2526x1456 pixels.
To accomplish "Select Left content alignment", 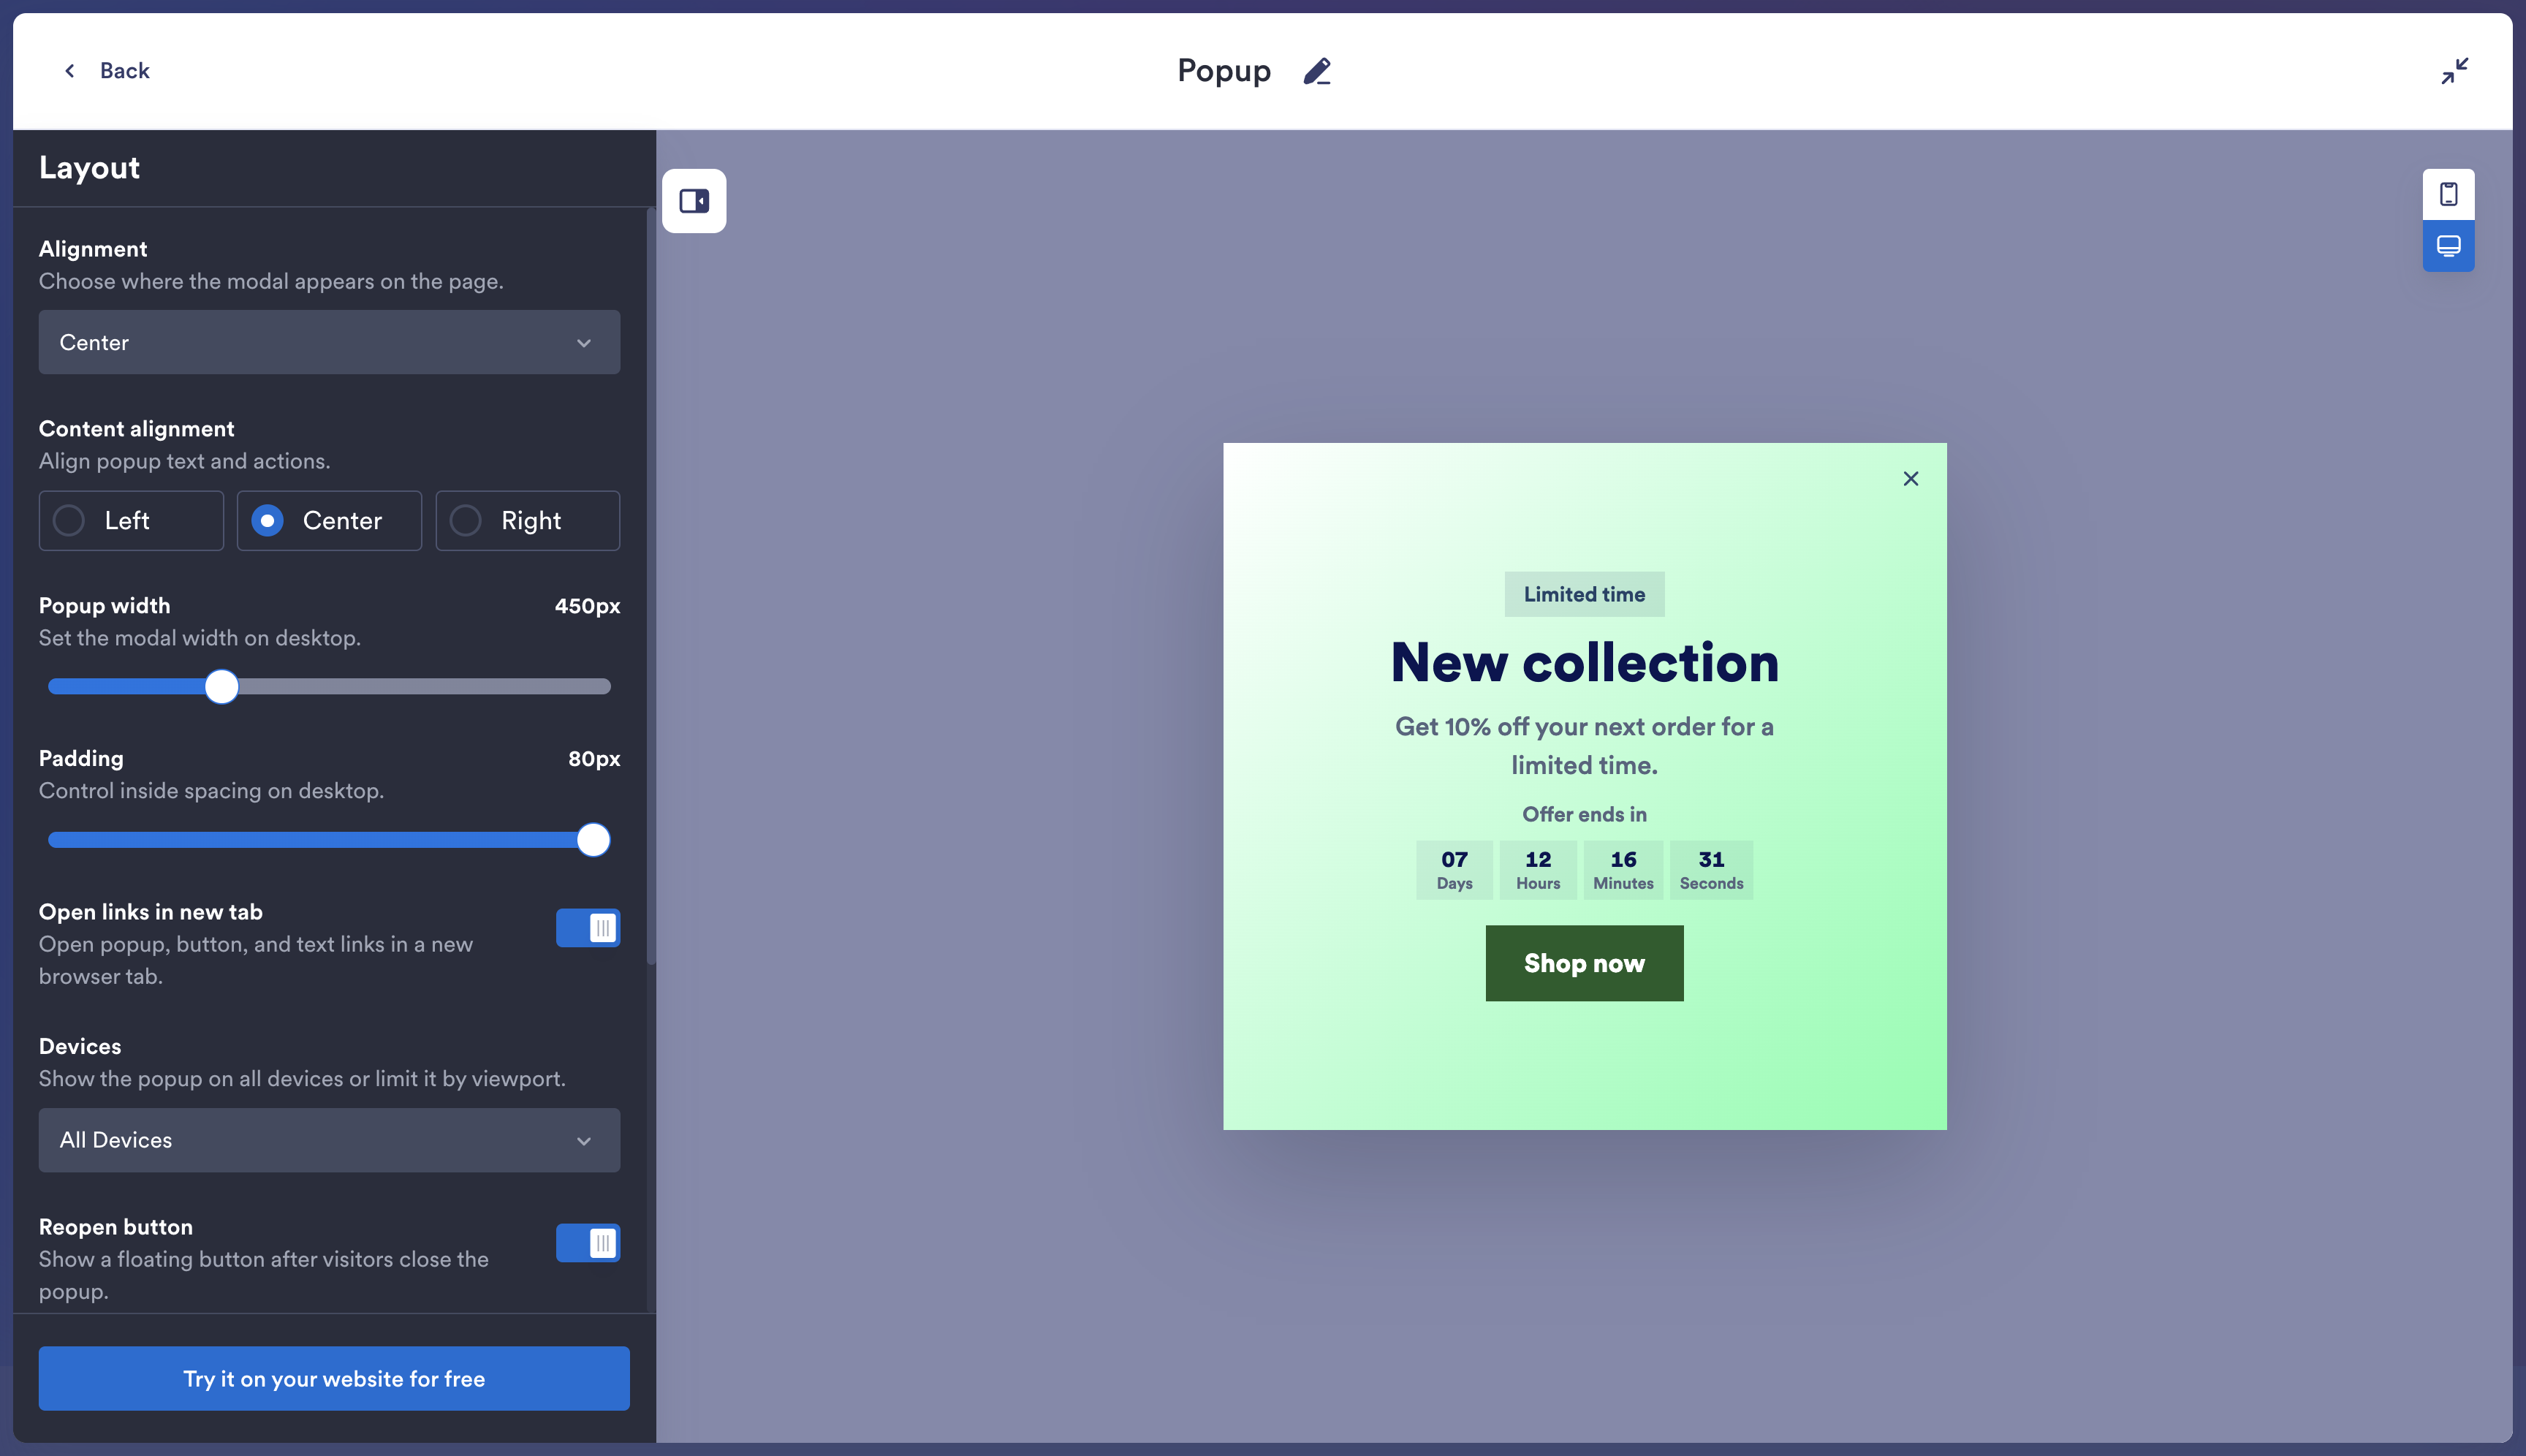I will [x=131, y=520].
